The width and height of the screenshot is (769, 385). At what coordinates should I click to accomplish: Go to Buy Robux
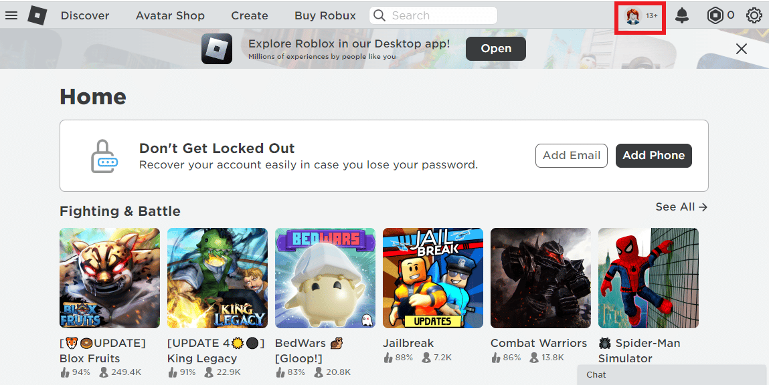click(325, 15)
